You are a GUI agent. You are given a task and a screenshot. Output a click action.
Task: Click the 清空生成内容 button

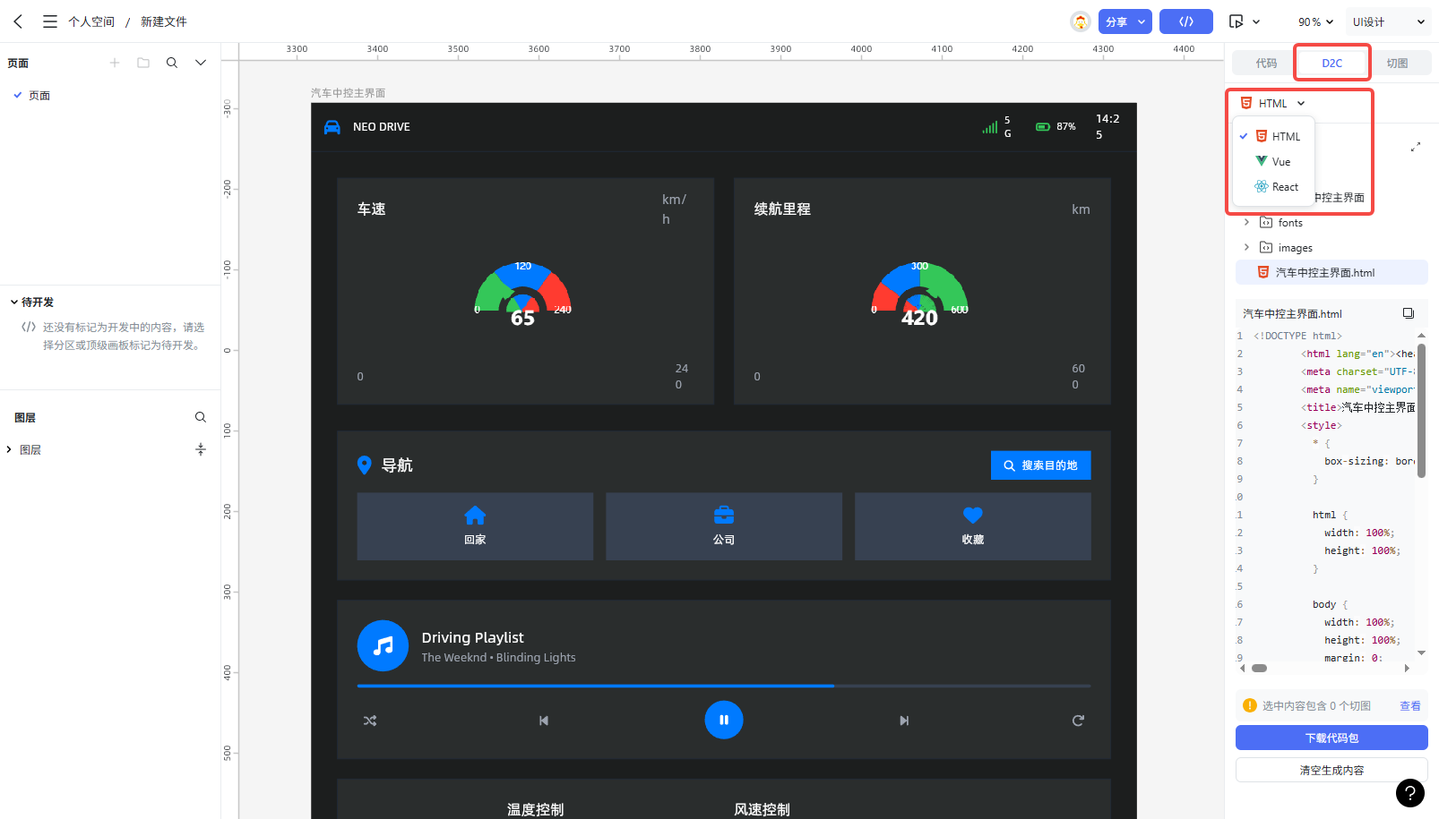(x=1331, y=770)
